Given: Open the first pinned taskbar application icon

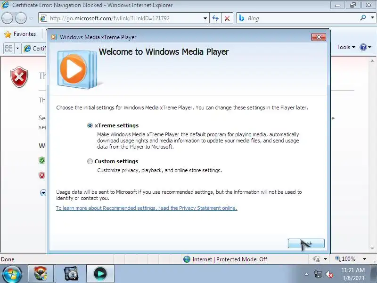Looking at the screenshot, I should (41, 274).
